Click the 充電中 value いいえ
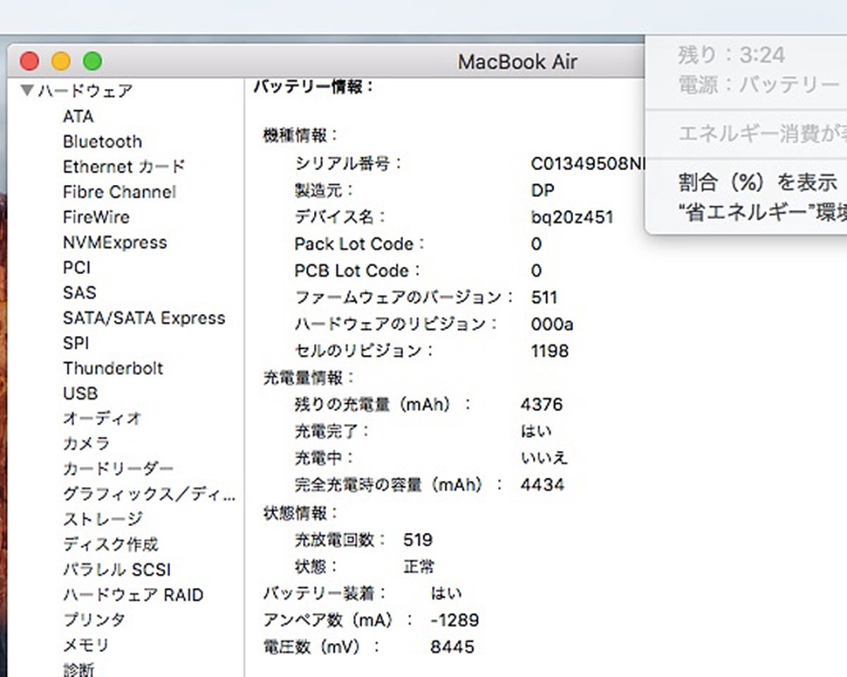Image resolution: width=847 pixels, height=677 pixels. [543, 458]
